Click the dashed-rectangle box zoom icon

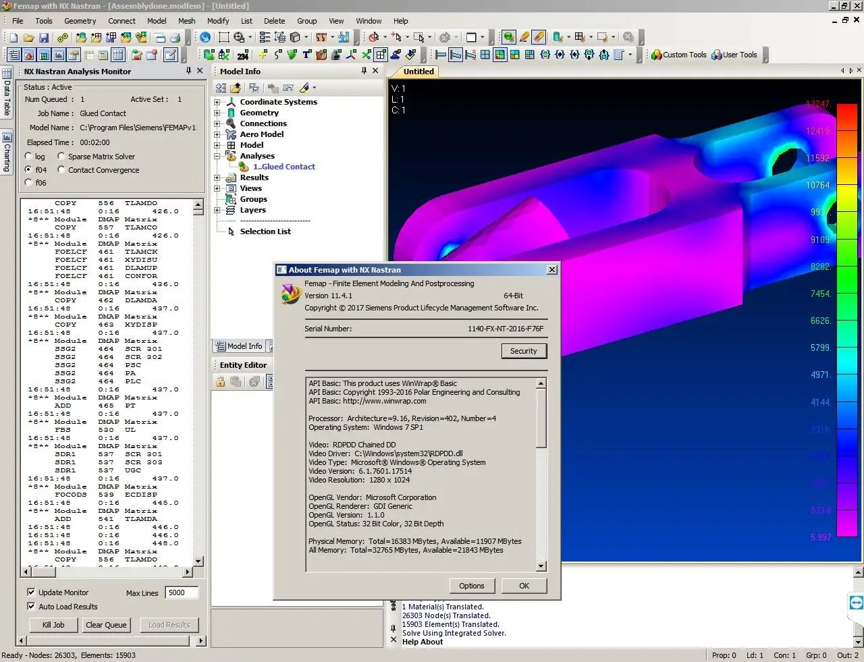pyautogui.click(x=223, y=38)
